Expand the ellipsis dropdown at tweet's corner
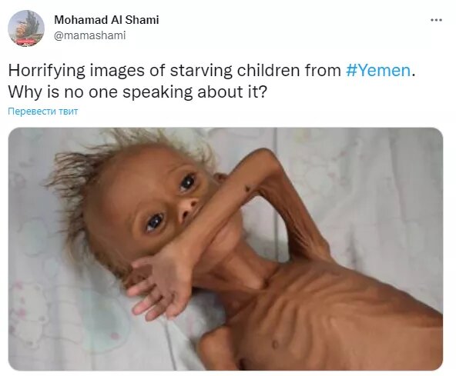The image size is (456, 376). [x=436, y=20]
